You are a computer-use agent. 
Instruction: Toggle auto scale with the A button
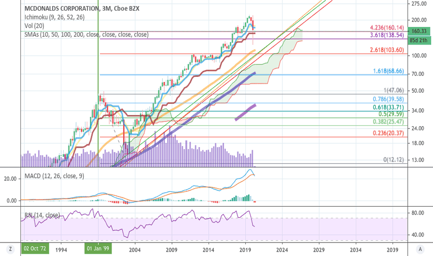[x=420, y=249]
